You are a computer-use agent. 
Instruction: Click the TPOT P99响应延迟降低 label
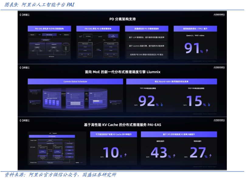click(196, 88)
